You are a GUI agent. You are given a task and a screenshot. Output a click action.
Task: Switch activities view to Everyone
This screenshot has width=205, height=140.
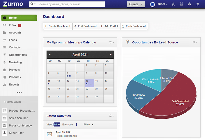[67, 125]
